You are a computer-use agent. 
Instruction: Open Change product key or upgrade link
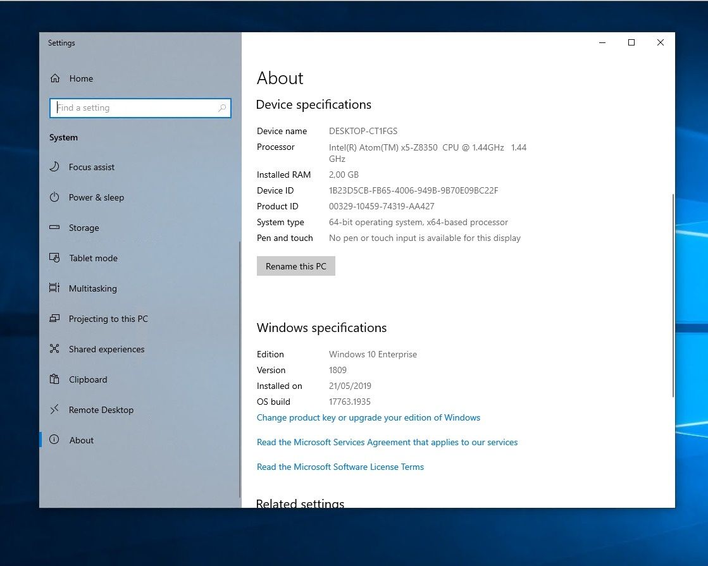tap(368, 417)
